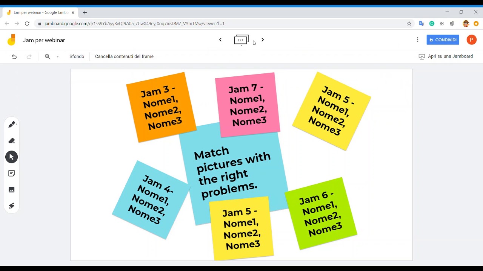Image resolution: width=483 pixels, height=271 pixels.
Task: Select the blue Jam 4 sticky note
Action: coord(151,199)
